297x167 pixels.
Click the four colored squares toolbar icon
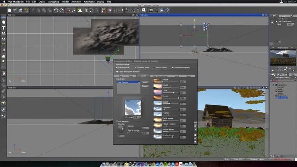click(103, 10)
